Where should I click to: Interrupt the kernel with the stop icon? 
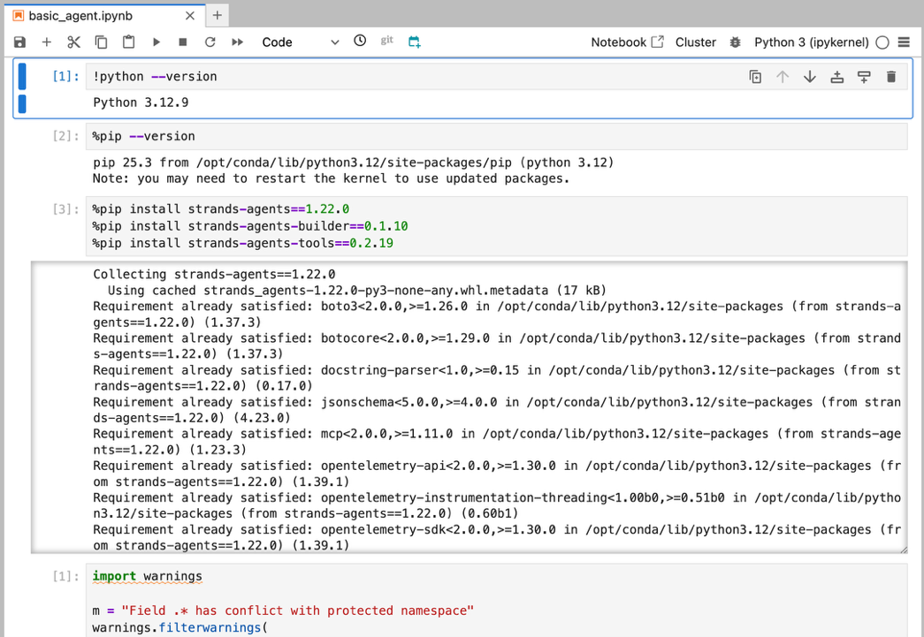pyautogui.click(x=183, y=42)
